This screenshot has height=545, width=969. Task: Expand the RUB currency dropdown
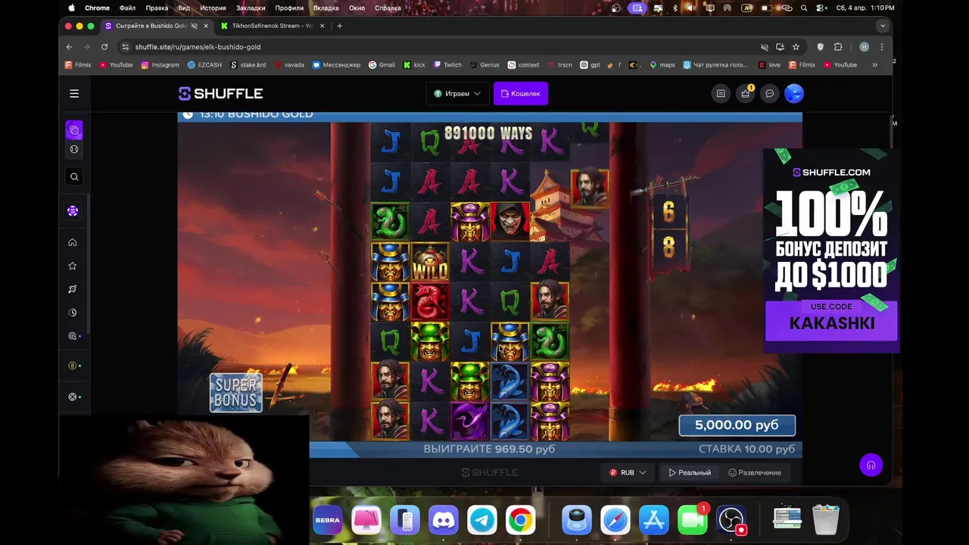pyautogui.click(x=628, y=472)
